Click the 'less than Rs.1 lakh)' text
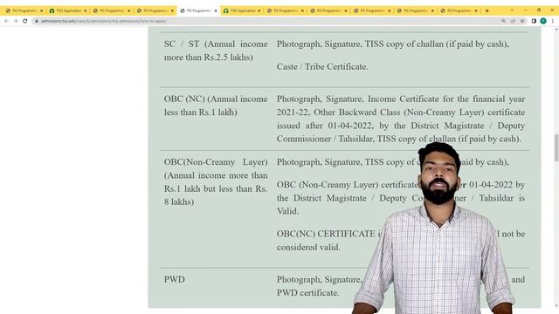The image size is (559, 314). tap(200, 113)
